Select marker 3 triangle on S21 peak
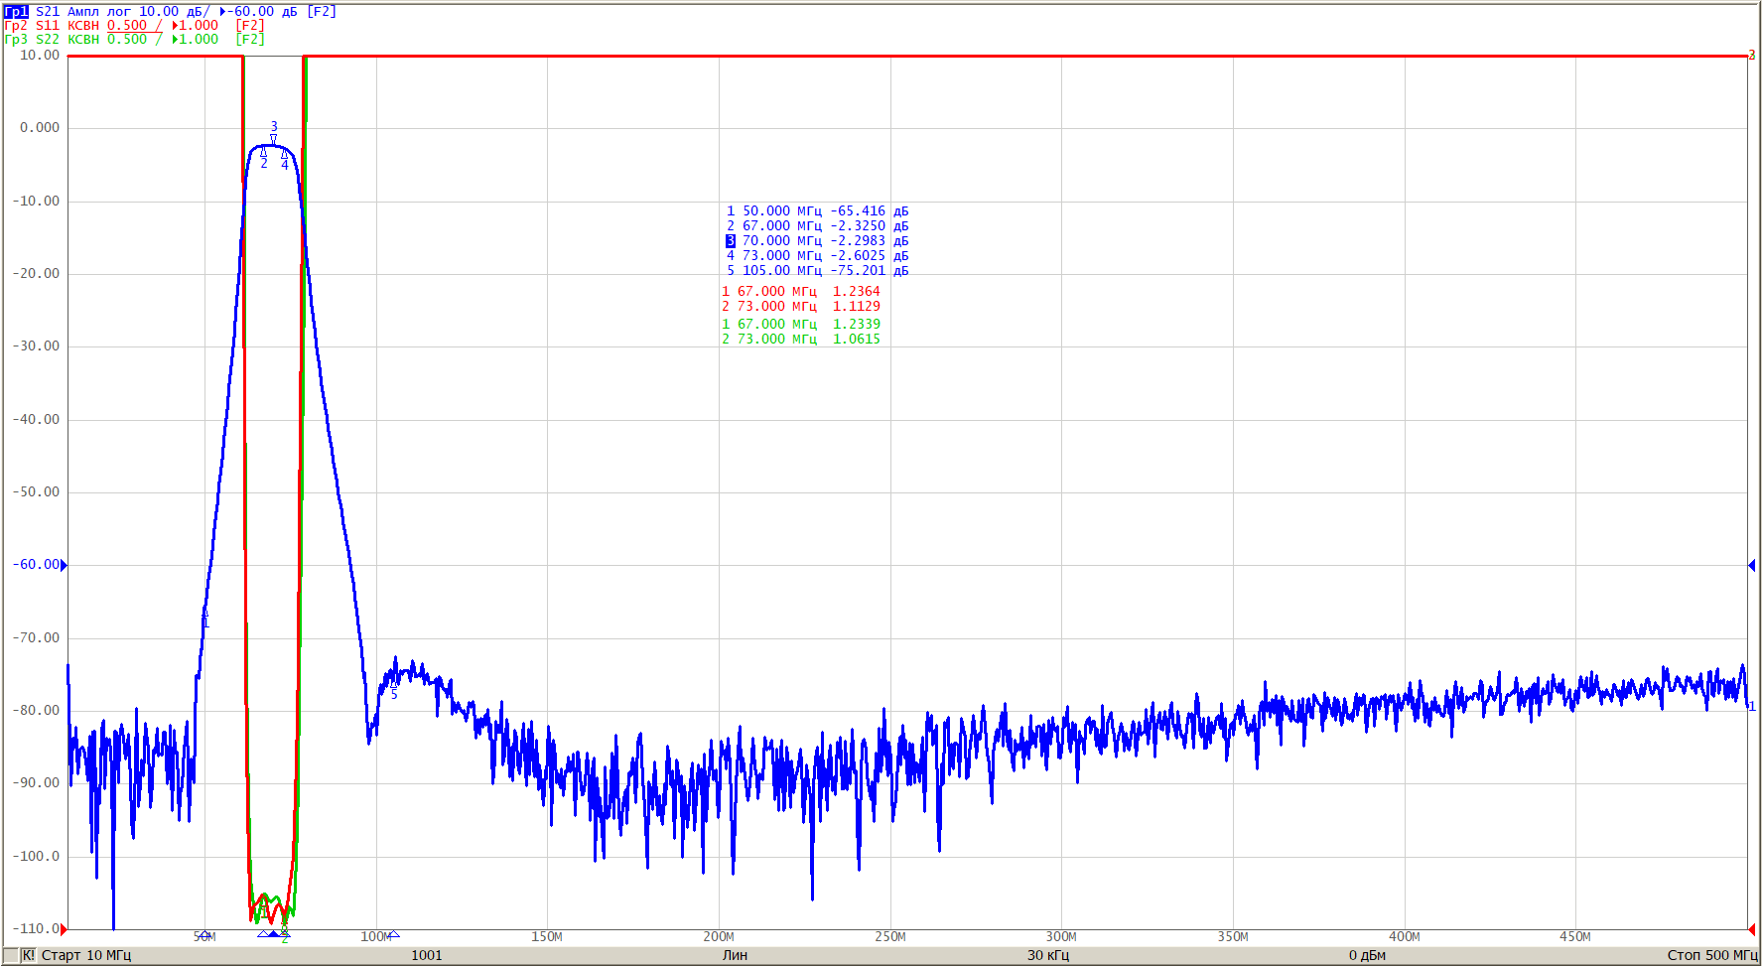The height and width of the screenshot is (966, 1762). pos(274,139)
